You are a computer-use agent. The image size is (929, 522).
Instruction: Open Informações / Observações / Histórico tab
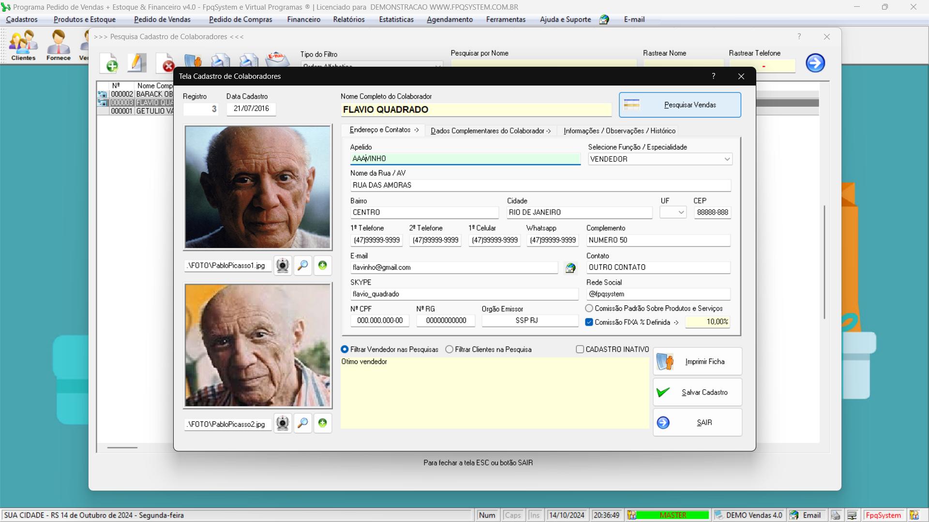pos(619,131)
